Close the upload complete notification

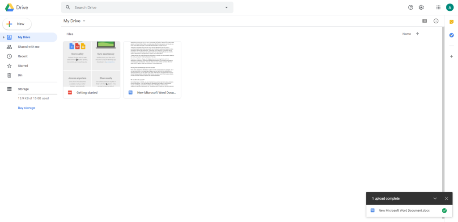(446, 198)
